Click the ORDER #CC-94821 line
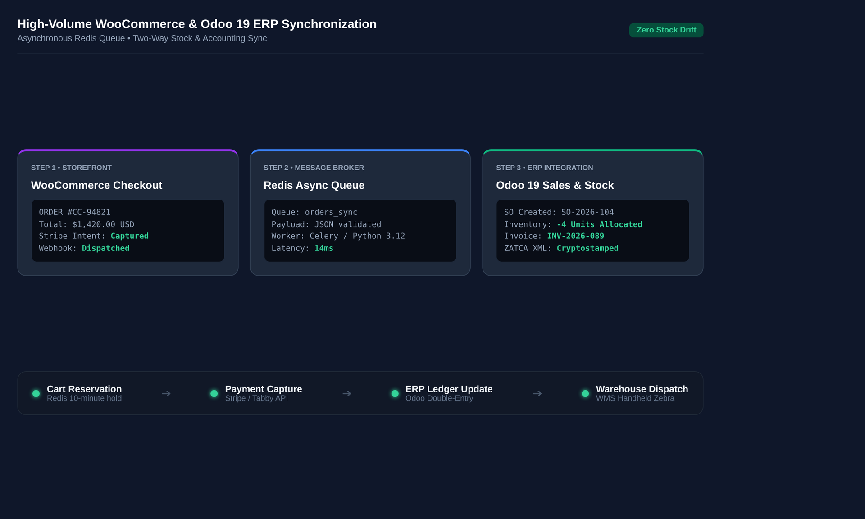865x519 pixels. (75, 212)
